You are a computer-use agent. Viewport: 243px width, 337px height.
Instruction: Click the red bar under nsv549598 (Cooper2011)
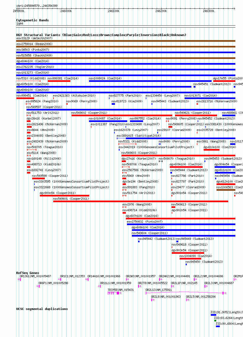pyautogui.click(x=38, y=178)
